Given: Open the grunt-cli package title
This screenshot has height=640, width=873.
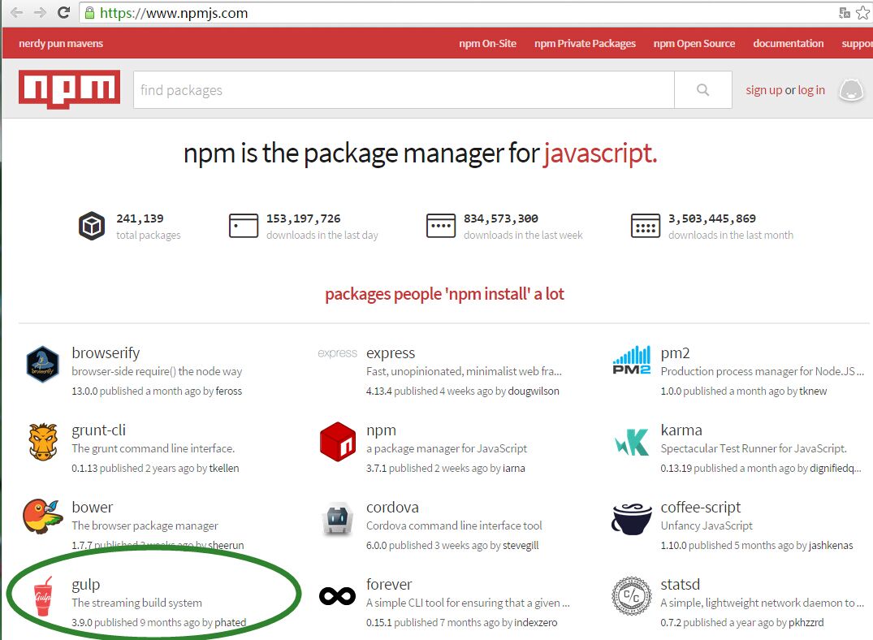Looking at the screenshot, I should click(x=98, y=430).
